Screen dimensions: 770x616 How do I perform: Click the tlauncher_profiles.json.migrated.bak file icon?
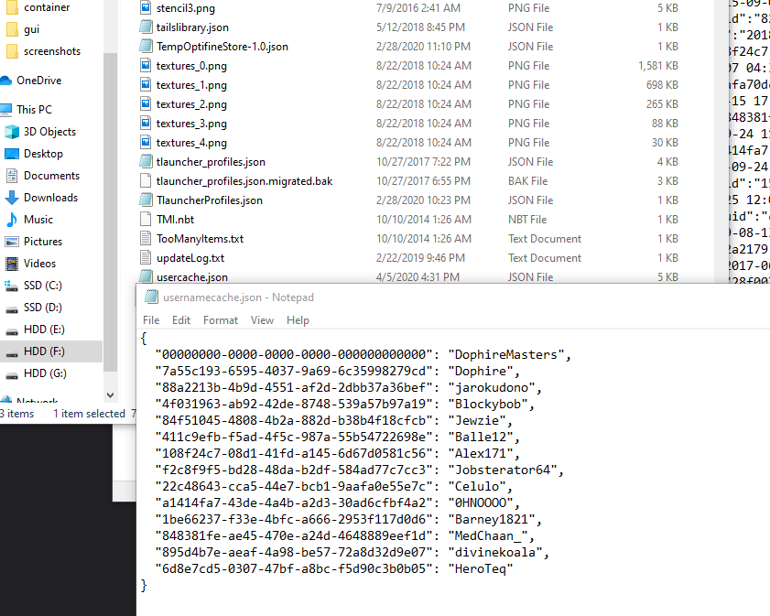(x=146, y=180)
